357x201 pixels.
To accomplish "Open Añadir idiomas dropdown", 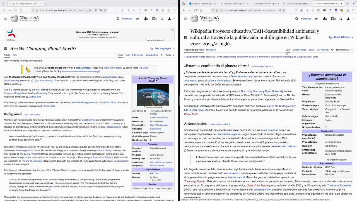I will coord(341,37).
